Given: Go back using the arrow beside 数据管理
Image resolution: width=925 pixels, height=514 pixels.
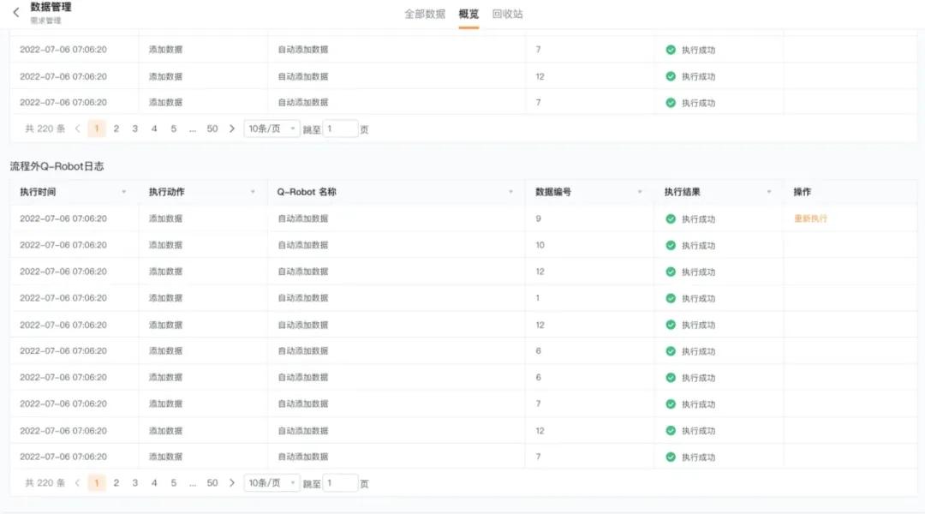Looking at the screenshot, I should click(16, 12).
